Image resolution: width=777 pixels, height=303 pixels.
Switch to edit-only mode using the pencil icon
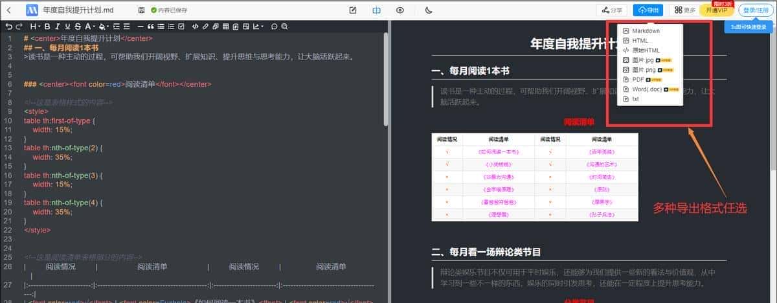coord(353,10)
